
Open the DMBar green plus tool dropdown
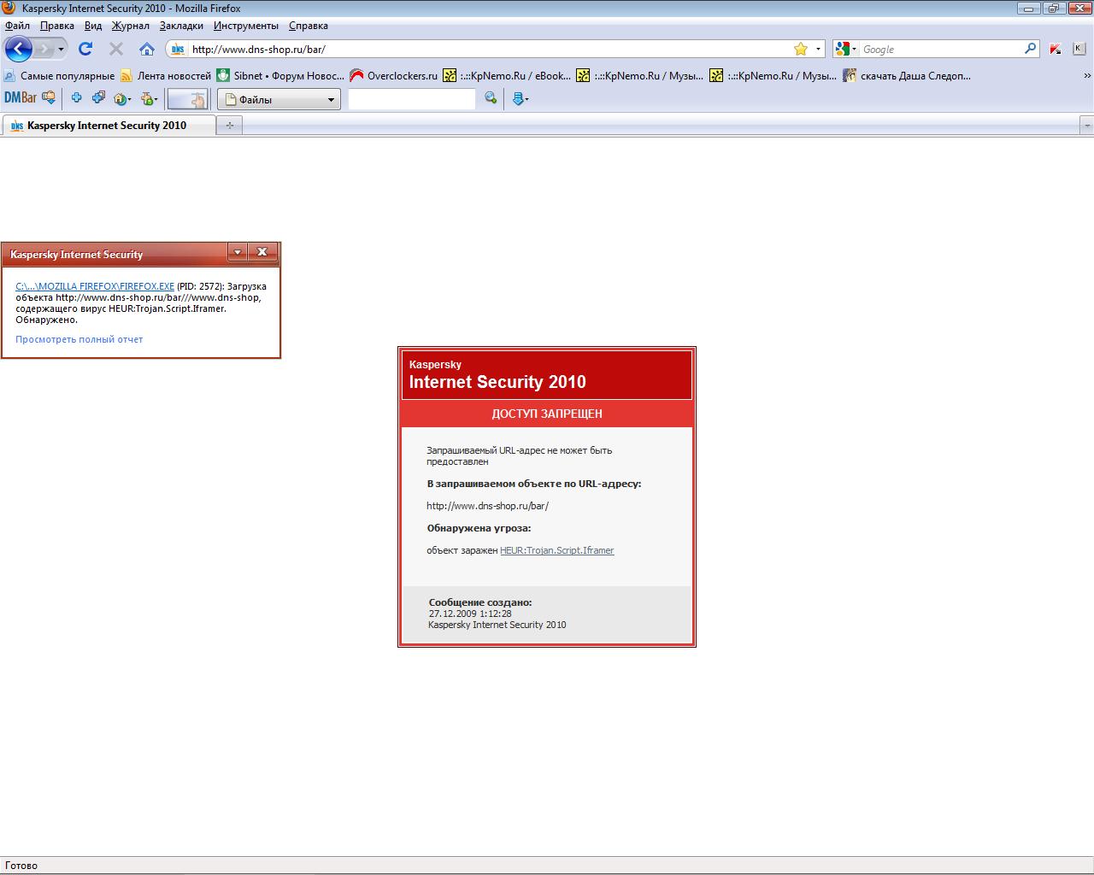(150, 99)
